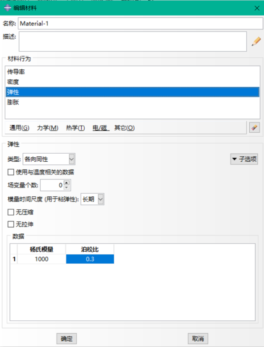This screenshot has height=347, width=264.
Task: Increase the 场变量个数 spinner value
Action: (x=66, y=183)
